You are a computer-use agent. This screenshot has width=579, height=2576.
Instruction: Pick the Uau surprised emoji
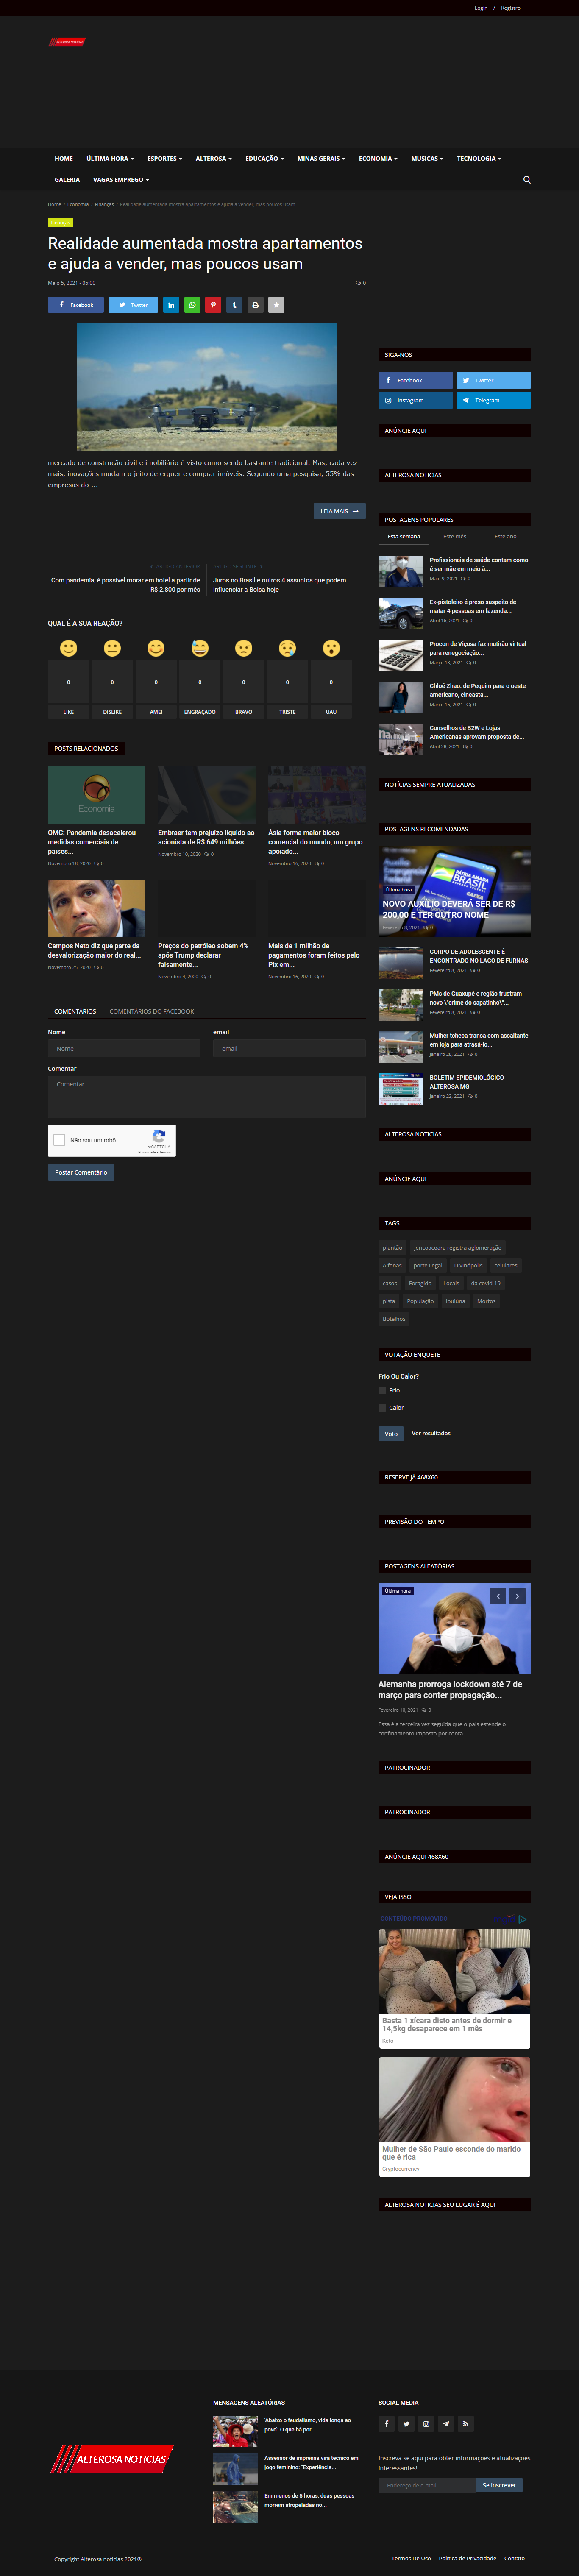click(331, 648)
